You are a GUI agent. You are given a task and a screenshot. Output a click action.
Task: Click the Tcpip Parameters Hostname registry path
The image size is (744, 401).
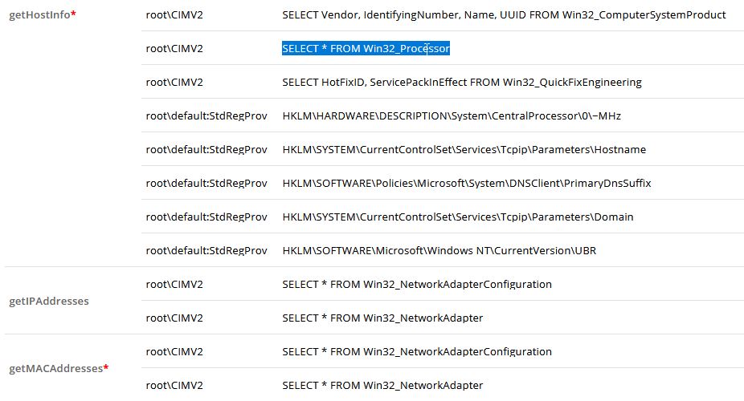464,150
